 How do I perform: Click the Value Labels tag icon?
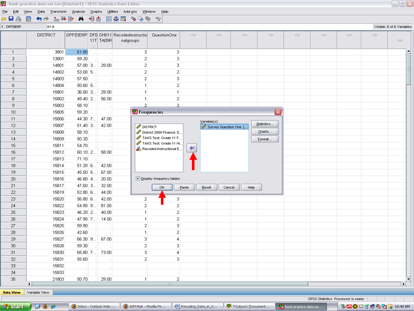(134, 19)
